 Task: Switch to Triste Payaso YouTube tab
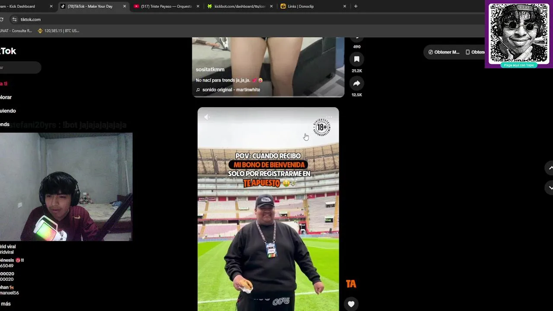[166, 6]
